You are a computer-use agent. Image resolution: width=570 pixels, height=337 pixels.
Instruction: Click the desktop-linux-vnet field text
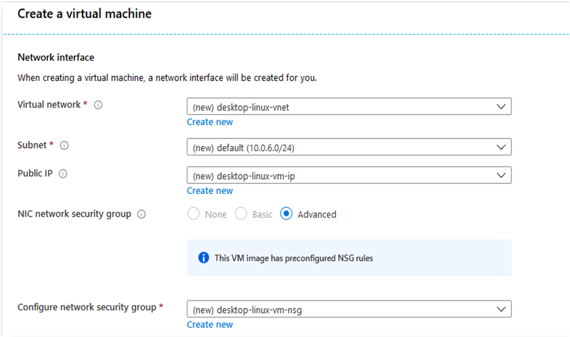pos(240,107)
